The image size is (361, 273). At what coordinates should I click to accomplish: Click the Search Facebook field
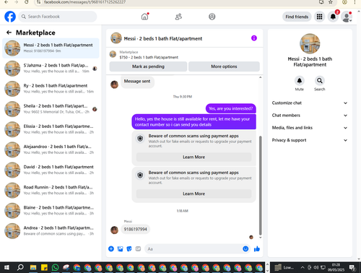[58, 17]
